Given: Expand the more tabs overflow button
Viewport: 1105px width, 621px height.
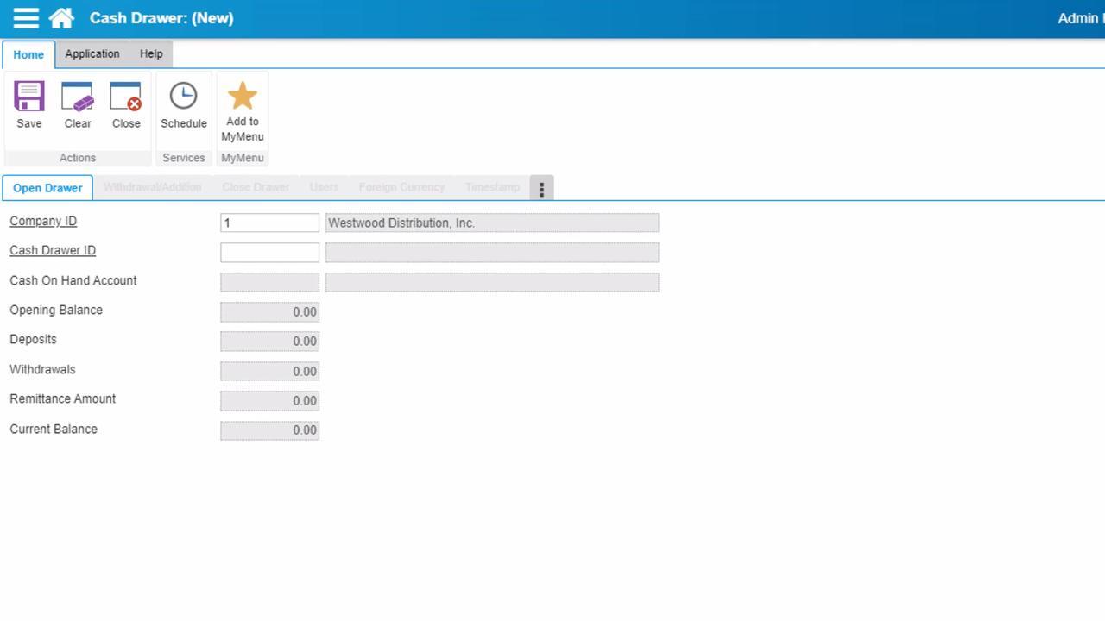Looking at the screenshot, I should pyautogui.click(x=541, y=188).
